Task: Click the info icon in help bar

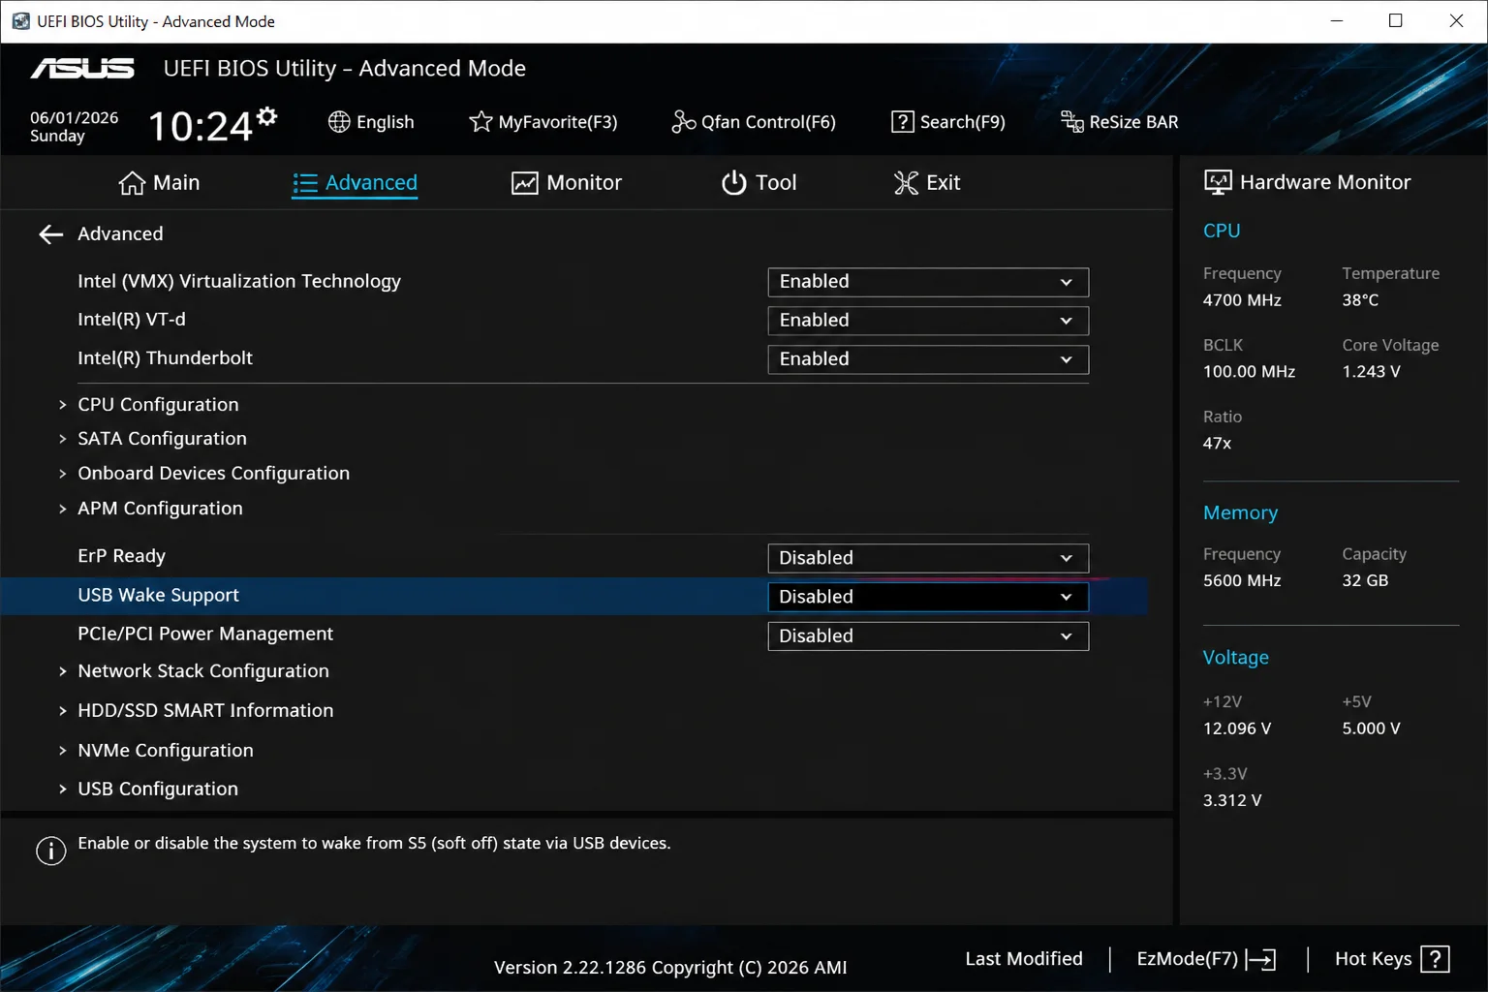Action: [50, 851]
